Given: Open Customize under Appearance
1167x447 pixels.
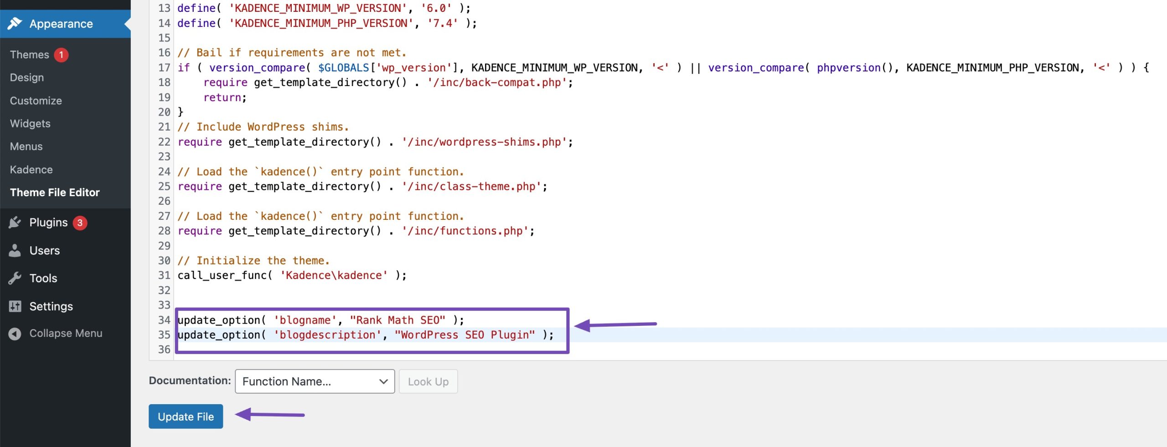Looking at the screenshot, I should [36, 101].
